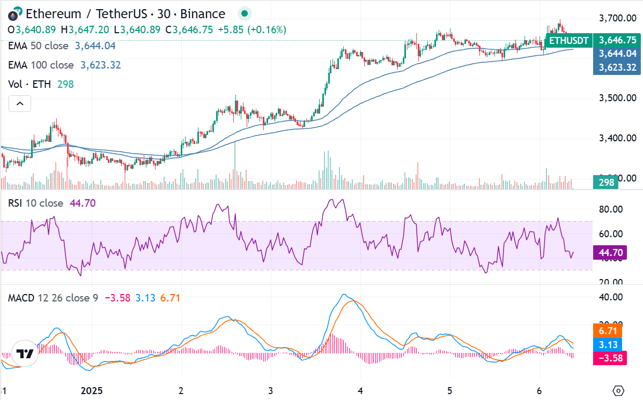Click the Ethereum coin logo icon
Image resolution: width=643 pixels, height=400 pixels.
pos(15,14)
